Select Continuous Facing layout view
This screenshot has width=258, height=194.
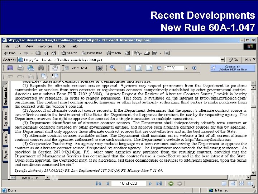(242, 184)
